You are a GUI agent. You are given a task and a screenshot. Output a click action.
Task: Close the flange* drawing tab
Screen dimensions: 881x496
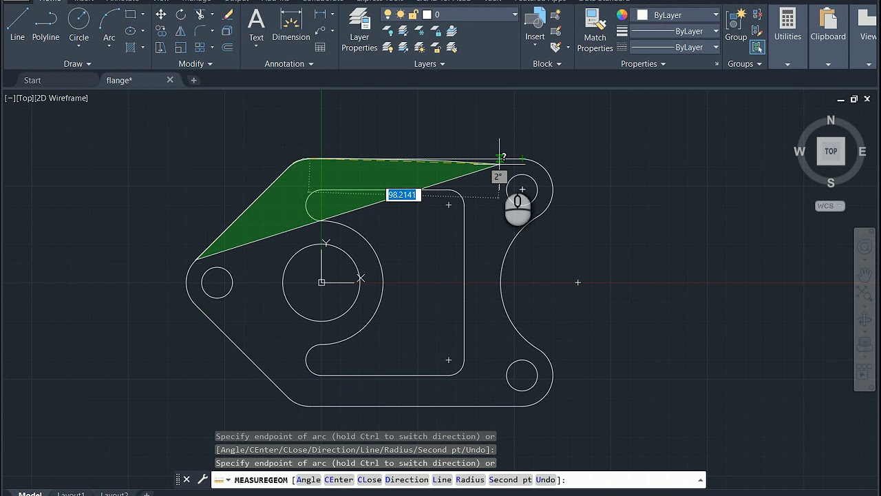(x=170, y=80)
